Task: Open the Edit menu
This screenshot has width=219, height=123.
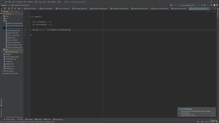Action: pos(10,2)
